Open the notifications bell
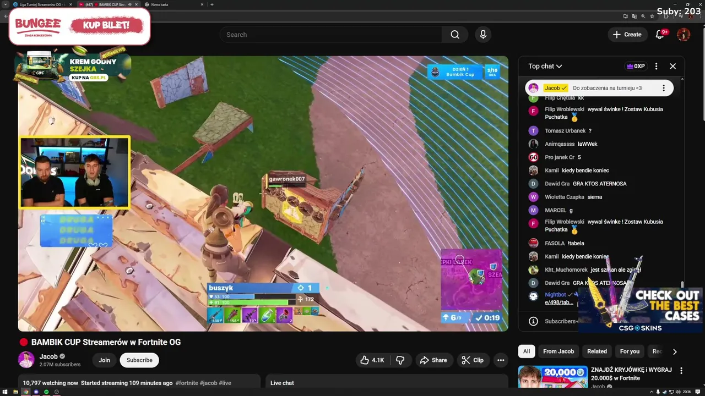Screen dimensions: 705x396 pos(660,35)
